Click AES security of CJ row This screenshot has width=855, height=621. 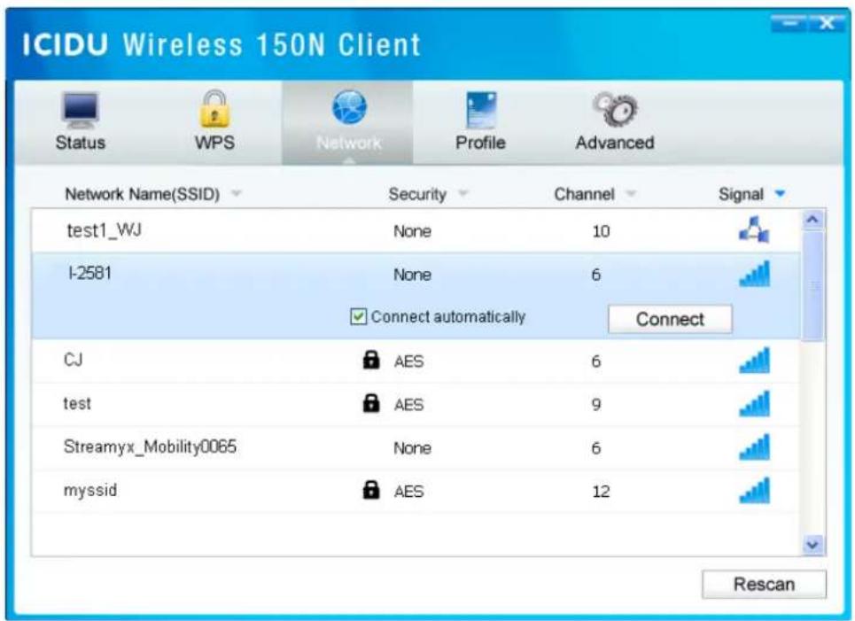click(409, 361)
